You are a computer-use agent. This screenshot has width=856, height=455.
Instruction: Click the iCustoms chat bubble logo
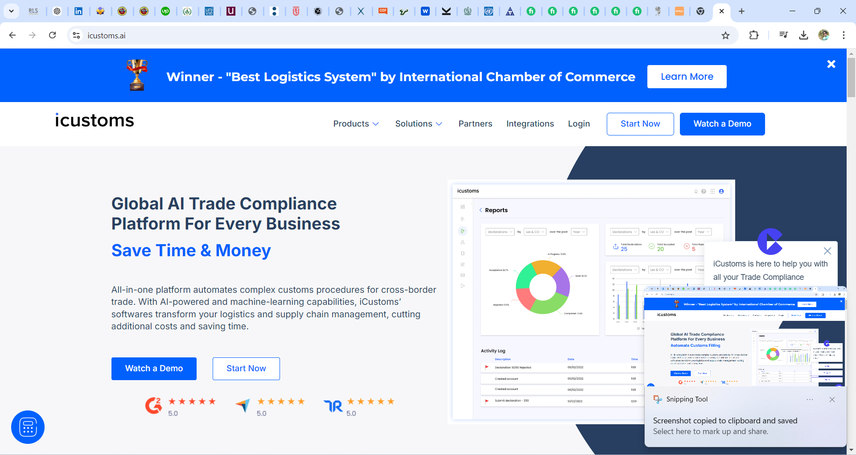pos(770,242)
